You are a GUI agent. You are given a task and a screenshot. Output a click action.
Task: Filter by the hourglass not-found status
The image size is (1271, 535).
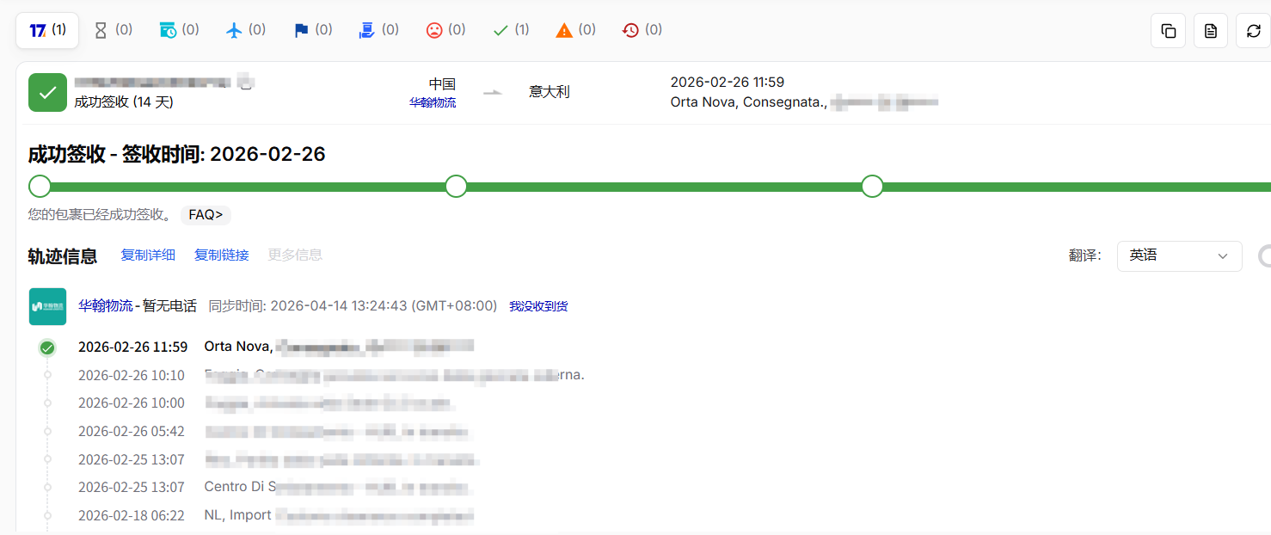[113, 30]
